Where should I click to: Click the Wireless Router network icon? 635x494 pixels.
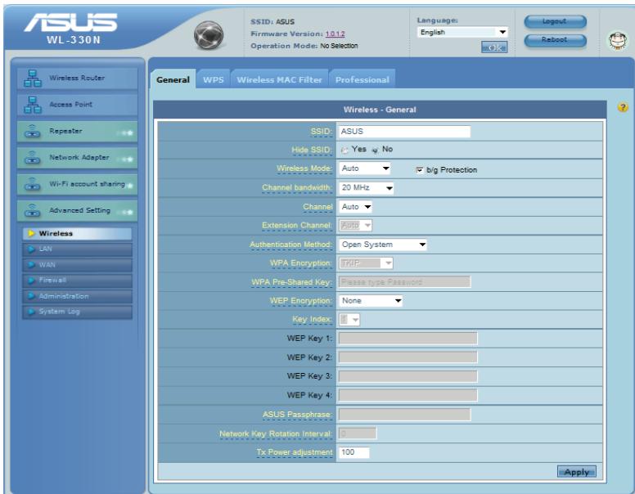point(33,79)
